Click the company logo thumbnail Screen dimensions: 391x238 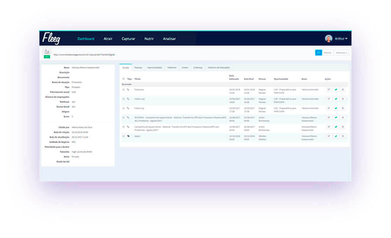[x=47, y=52]
